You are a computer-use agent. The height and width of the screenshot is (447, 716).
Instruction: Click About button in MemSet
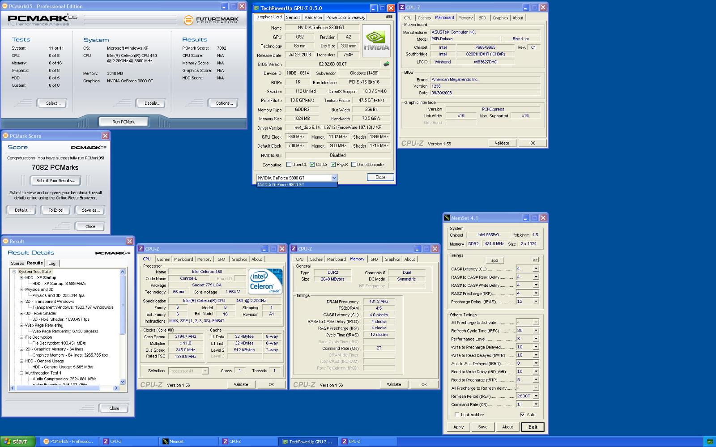(507, 427)
